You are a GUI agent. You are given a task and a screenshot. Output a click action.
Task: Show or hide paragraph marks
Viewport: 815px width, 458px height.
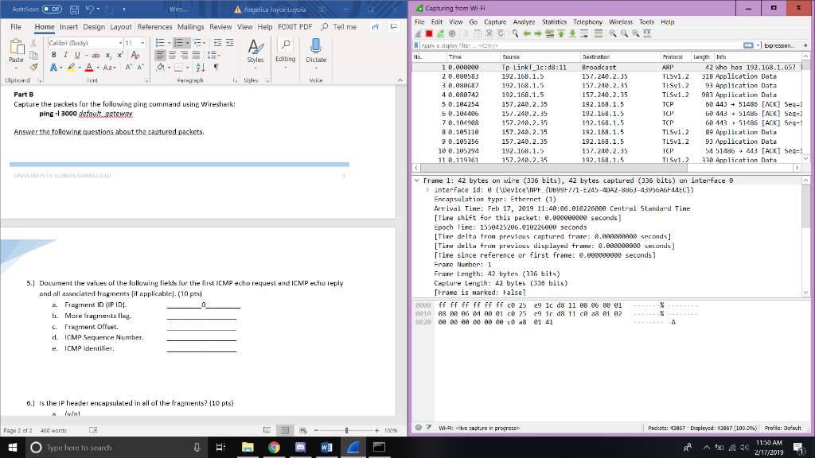pyautogui.click(x=216, y=68)
